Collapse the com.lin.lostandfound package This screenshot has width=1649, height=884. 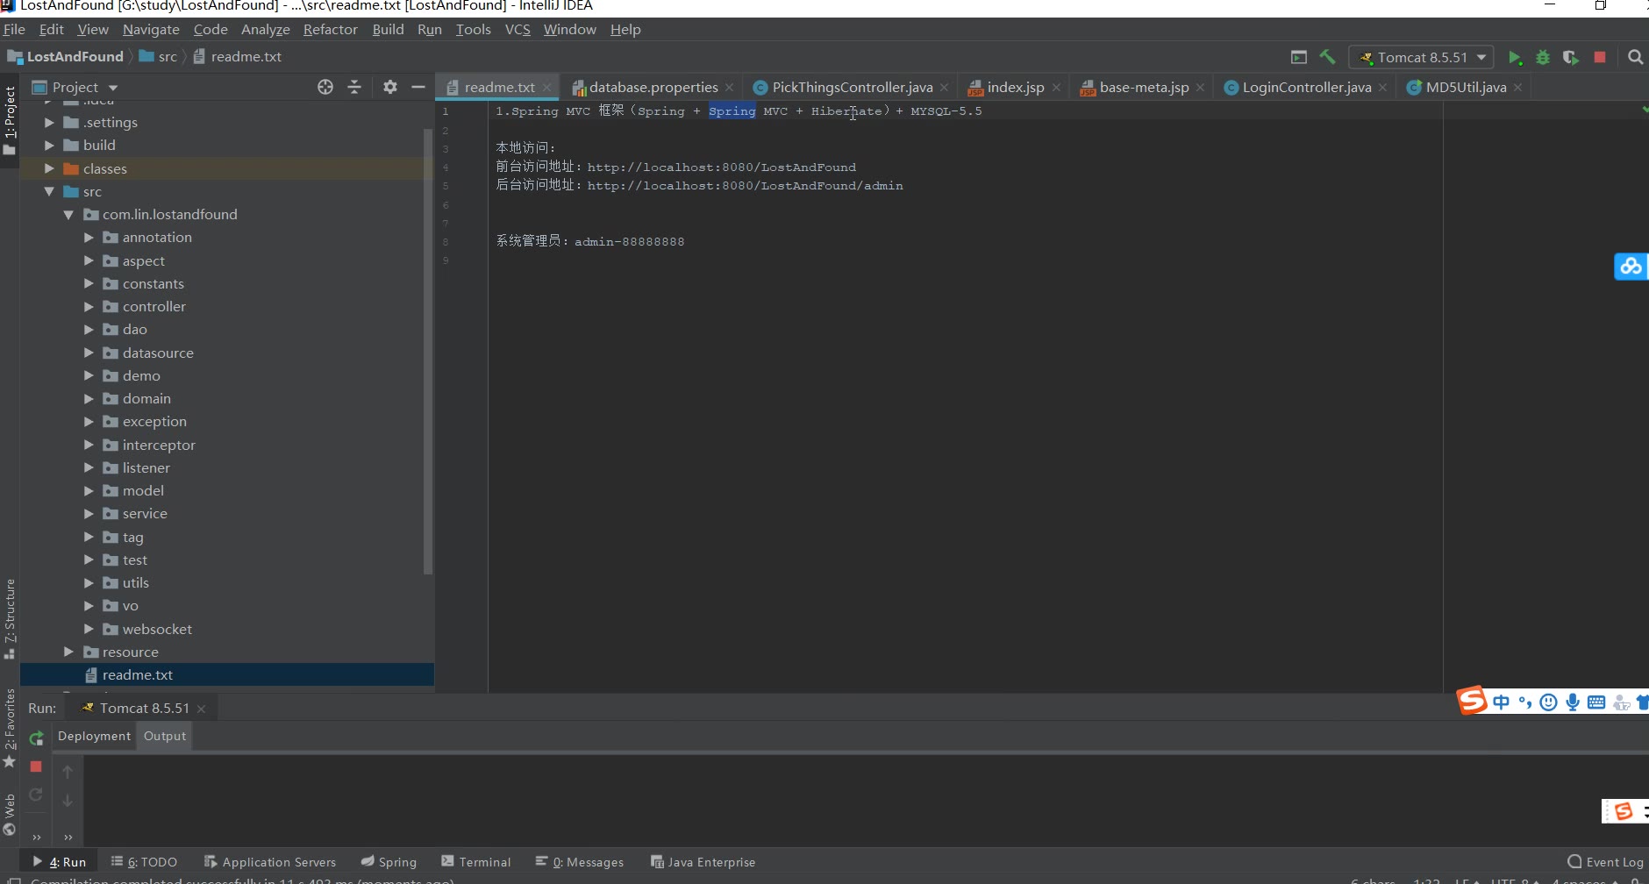point(68,214)
